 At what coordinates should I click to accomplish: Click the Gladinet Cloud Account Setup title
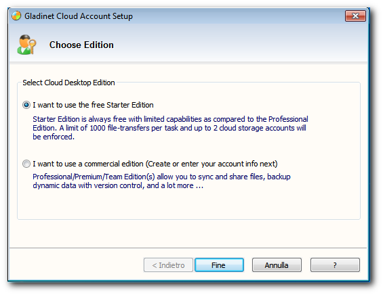[79, 16]
